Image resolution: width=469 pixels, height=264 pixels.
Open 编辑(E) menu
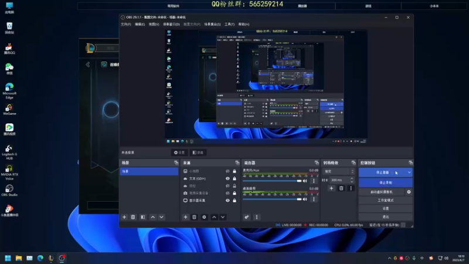click(140, 24)
